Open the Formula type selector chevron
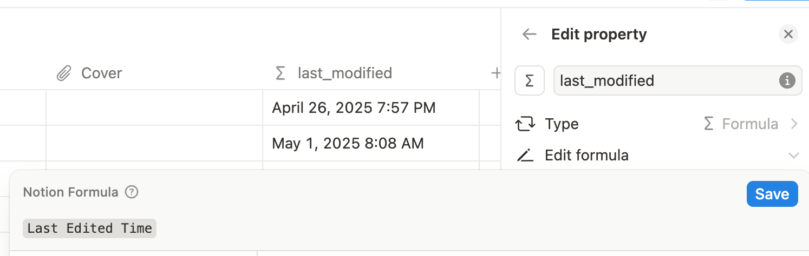 point(794,124)
